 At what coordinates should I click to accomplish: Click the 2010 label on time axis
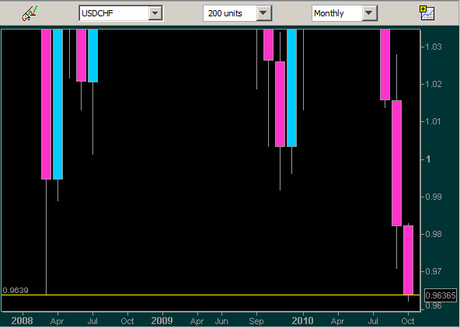click(x=302, y=321)
